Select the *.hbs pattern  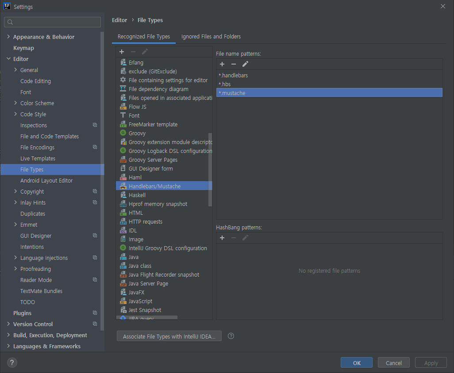(x=329, y=84)
